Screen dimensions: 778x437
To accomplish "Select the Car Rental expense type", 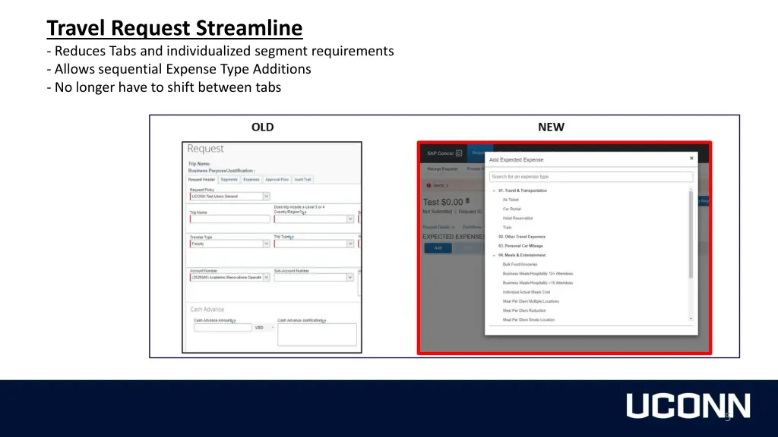I will tap(511, 209).
